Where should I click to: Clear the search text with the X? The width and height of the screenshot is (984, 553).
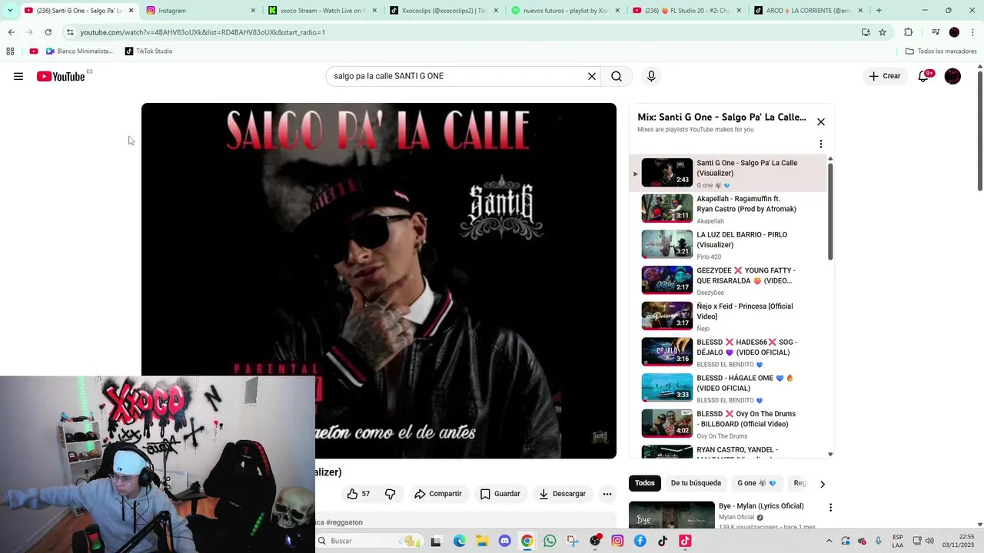coord(592,76)
